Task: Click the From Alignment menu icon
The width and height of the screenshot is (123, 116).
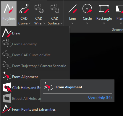Action: pyautogui.click(x=7, y=76)
